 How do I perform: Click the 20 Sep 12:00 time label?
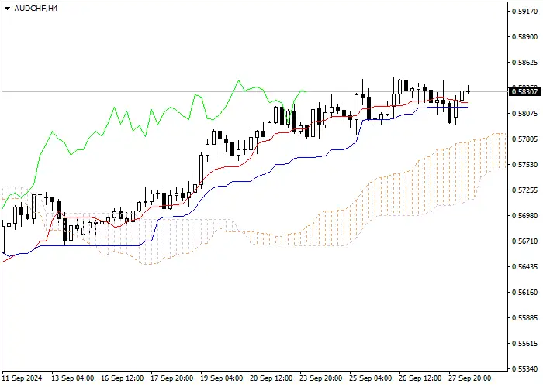coord(271,378)
